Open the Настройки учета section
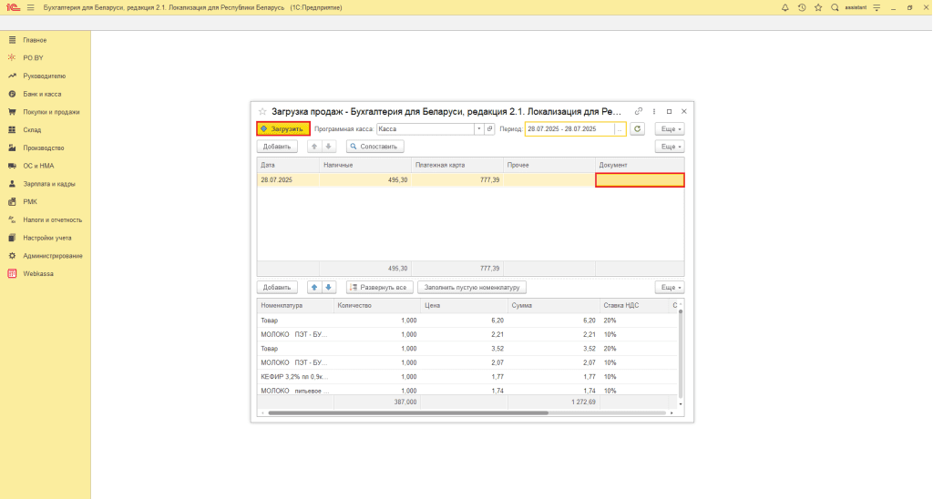The height and width of the screenshot is (499, 933). 46,238
